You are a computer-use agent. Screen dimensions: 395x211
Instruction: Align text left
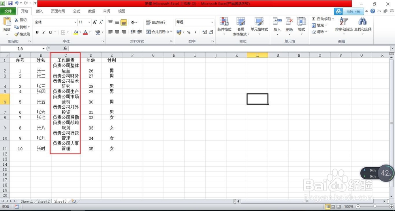tap(110, 32)
